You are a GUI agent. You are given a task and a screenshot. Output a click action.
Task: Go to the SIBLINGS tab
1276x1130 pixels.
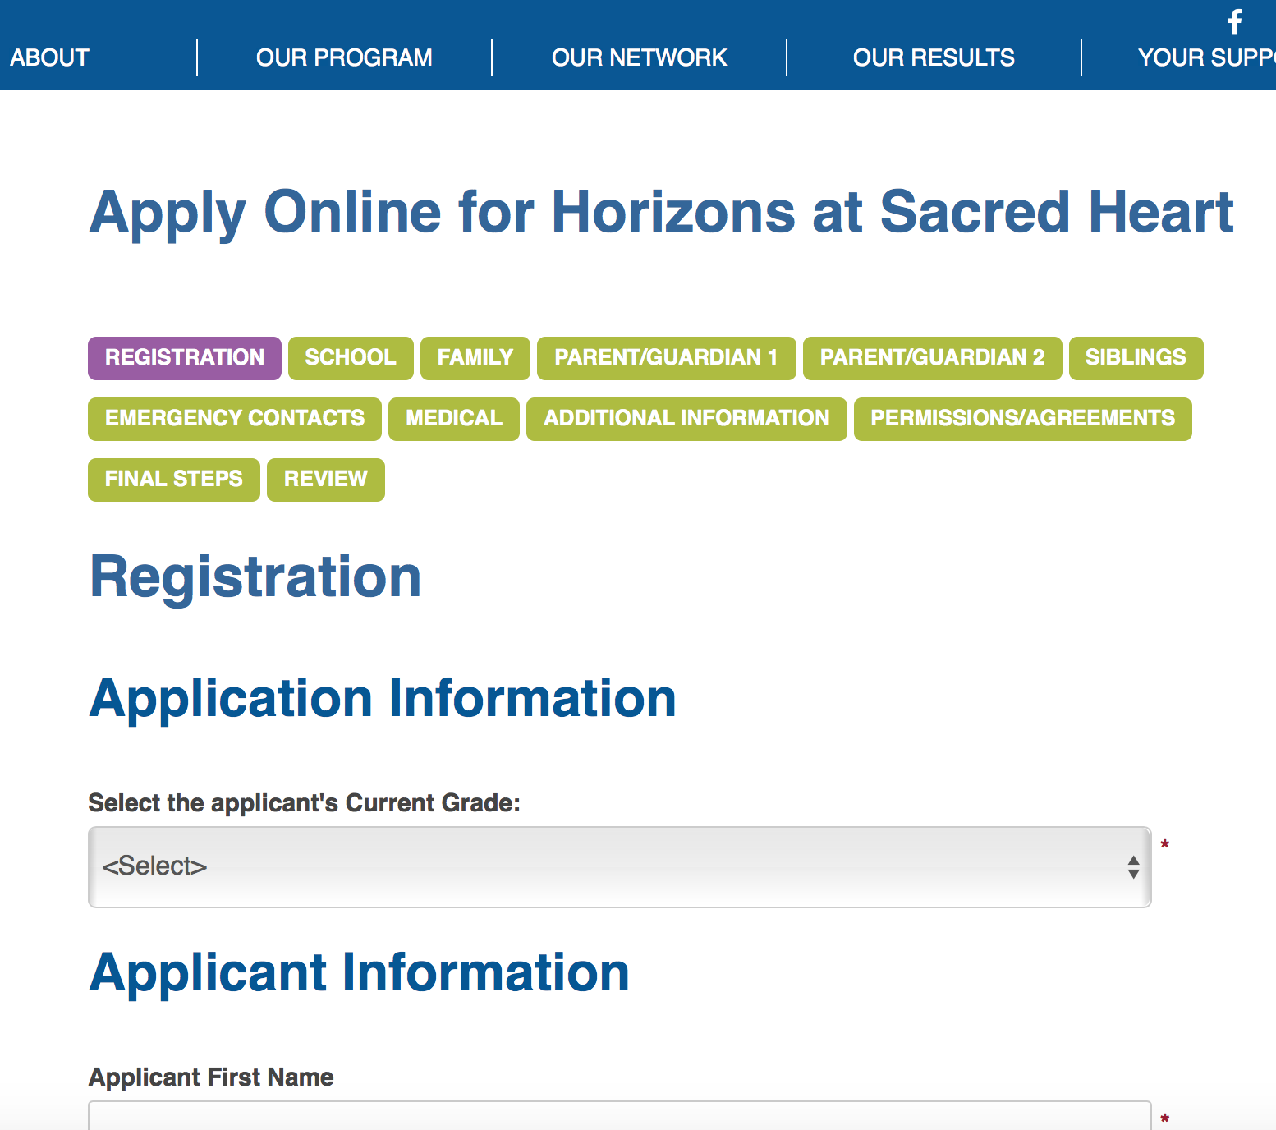point(1136,358)
